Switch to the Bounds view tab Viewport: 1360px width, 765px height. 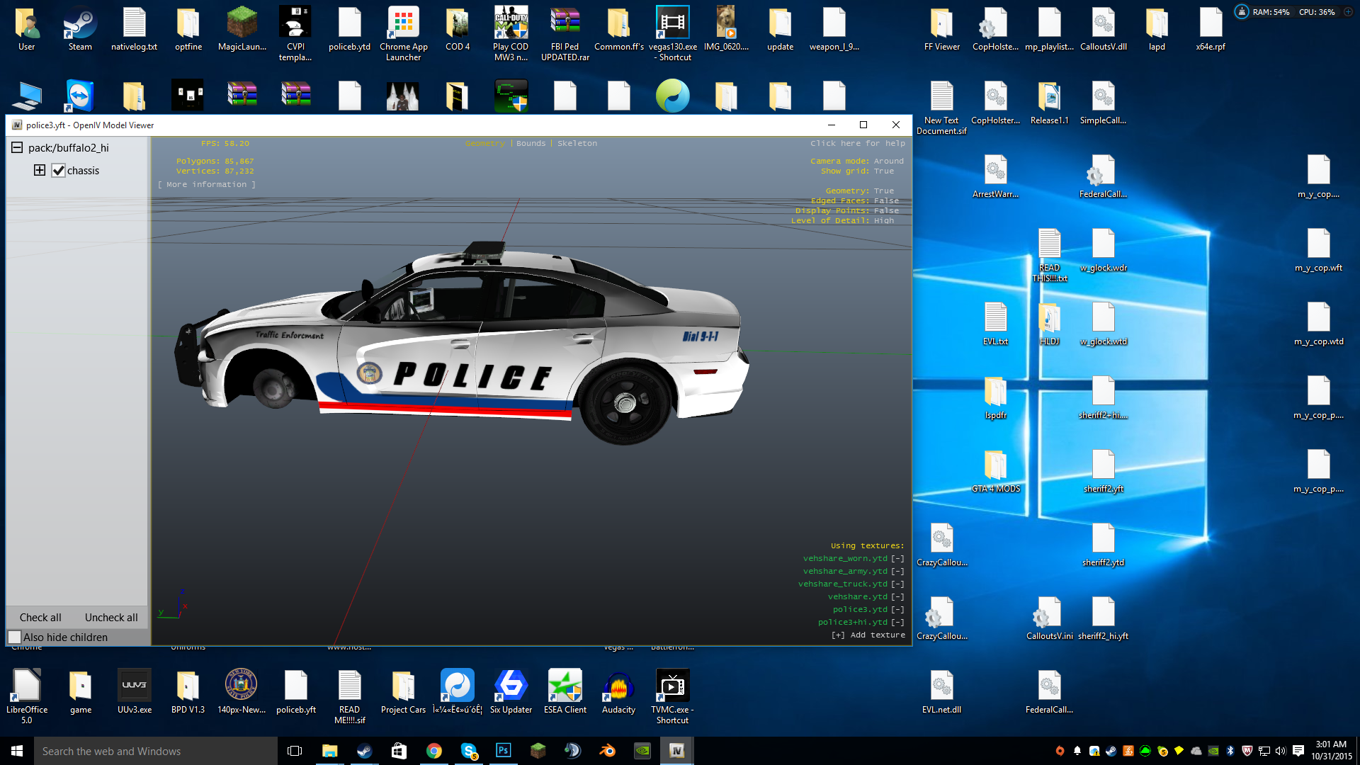pyautogui.click(x=531, y=143)
